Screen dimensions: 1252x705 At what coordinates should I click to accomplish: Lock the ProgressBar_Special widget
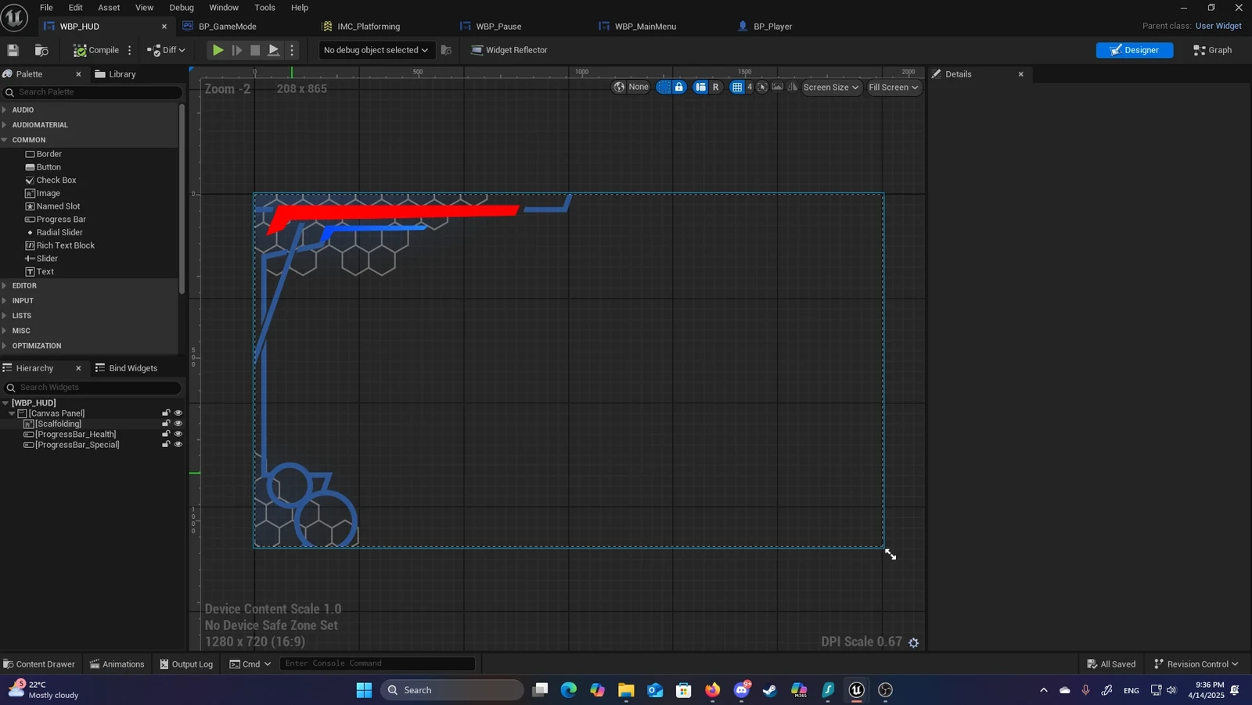[x=166, y=445]
